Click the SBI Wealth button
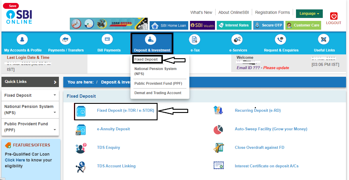 coord(202,25)
